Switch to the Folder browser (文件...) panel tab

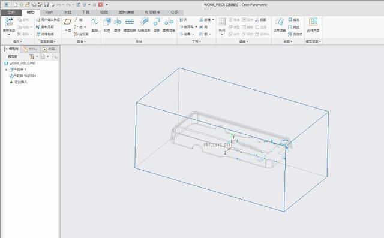(30, 49)
